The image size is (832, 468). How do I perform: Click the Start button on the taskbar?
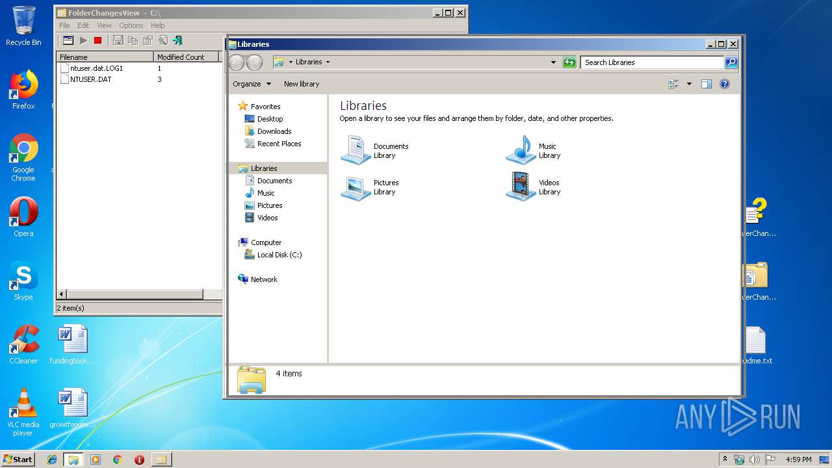tap(18, 460)
